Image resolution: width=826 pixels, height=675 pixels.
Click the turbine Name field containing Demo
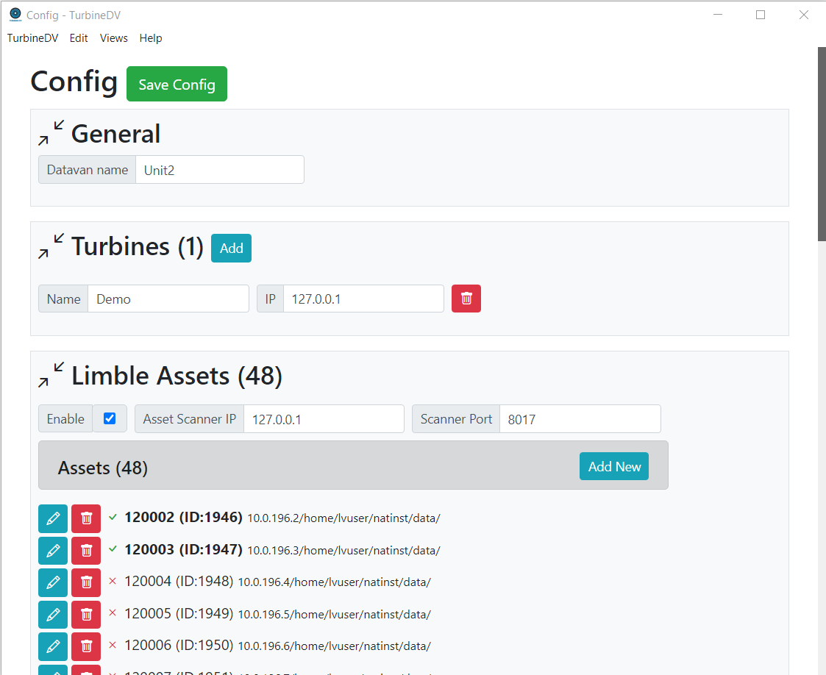[x=168, y=299]
